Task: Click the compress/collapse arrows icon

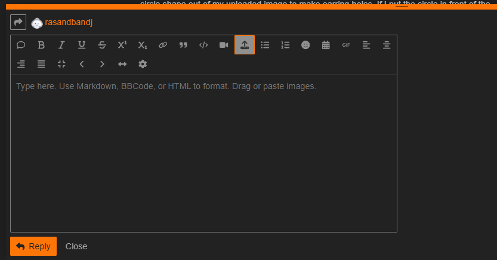Action: coord(61,64)
